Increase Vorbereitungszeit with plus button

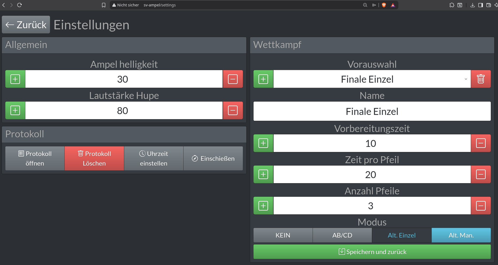[x=263, y=143]
